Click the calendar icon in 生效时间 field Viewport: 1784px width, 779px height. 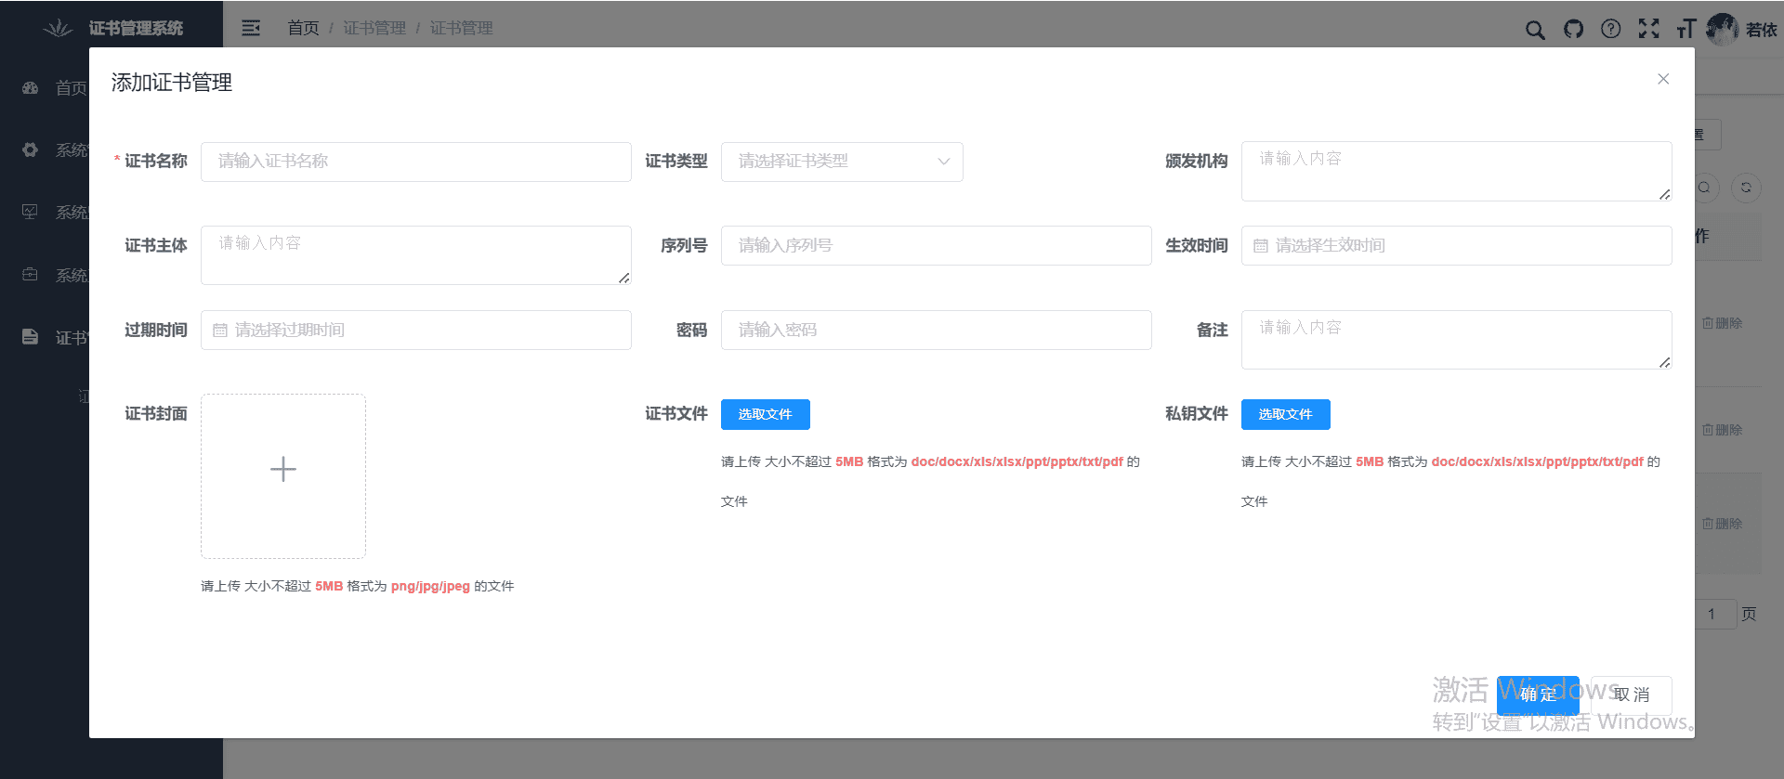[1261, 246]
